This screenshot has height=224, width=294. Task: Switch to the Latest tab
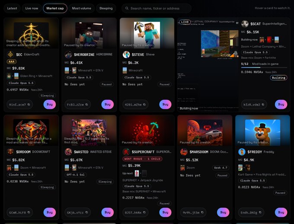click(x=12, y=8)
